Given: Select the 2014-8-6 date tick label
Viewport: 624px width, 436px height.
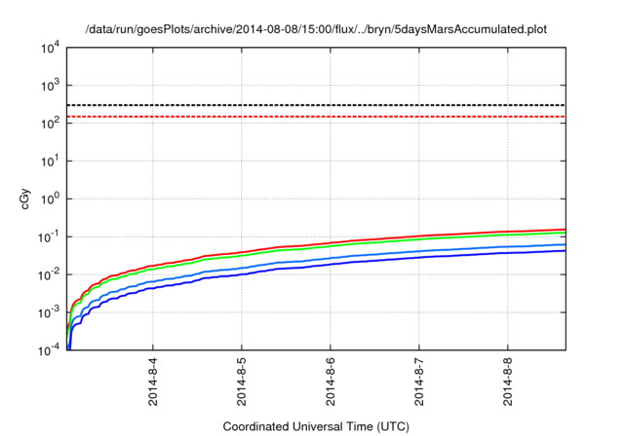Looking at the screenshot, I should tap(331, 382).
